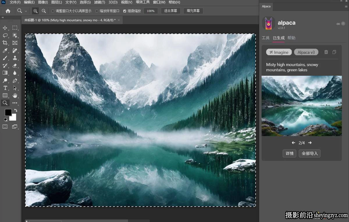Delete the generated Alpaca result with trash icon
The image size is (349, 222).
[326, 52]
